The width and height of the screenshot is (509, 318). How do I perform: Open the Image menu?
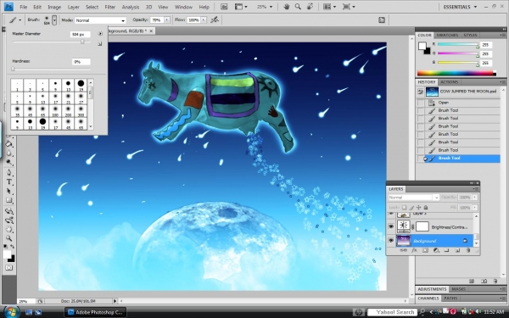click(x=54, y=7)
